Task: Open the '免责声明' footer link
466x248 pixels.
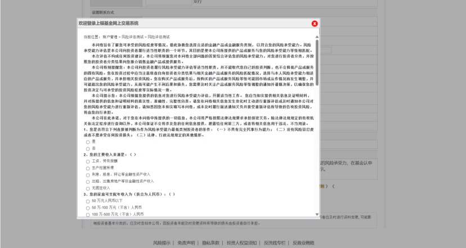Action: (186, 243)
